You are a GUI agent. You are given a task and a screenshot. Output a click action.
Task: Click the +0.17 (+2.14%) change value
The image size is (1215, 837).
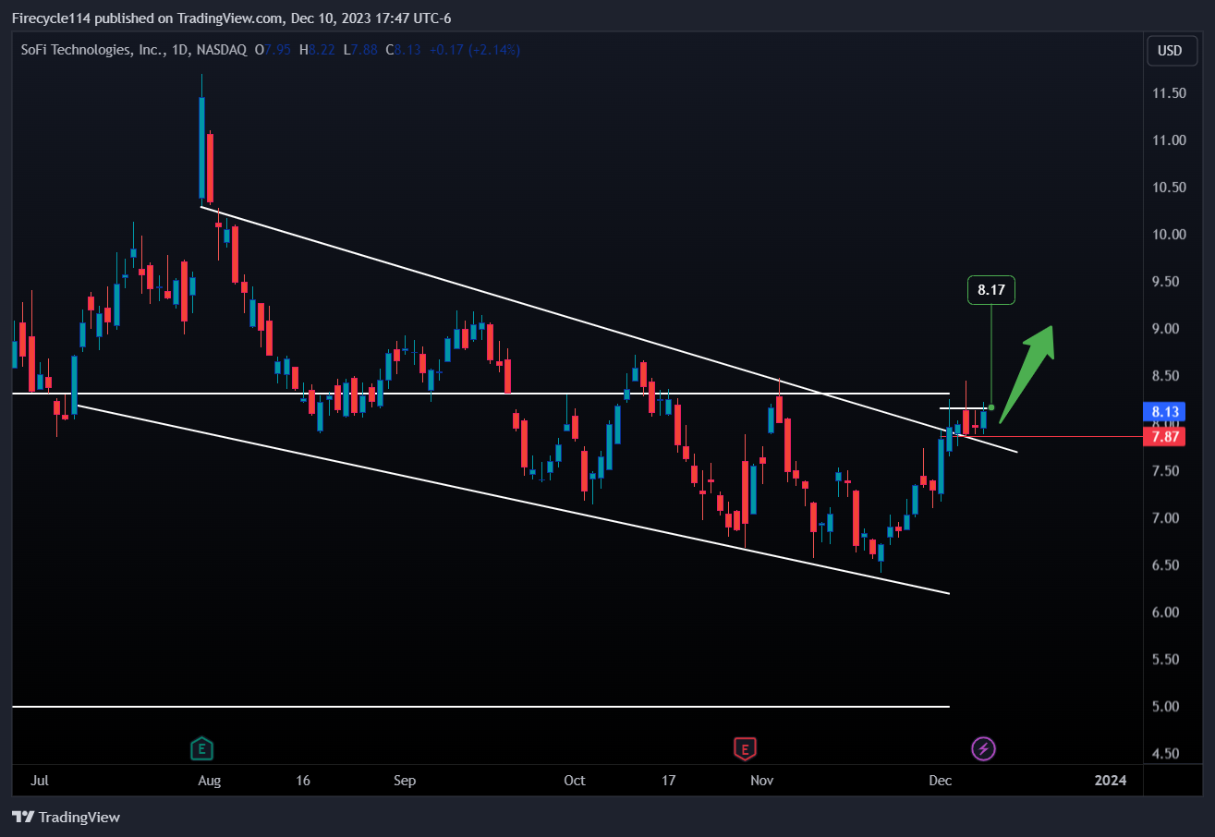474,50
